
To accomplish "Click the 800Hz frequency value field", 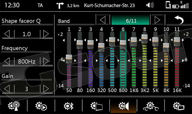I will point(27,61).
